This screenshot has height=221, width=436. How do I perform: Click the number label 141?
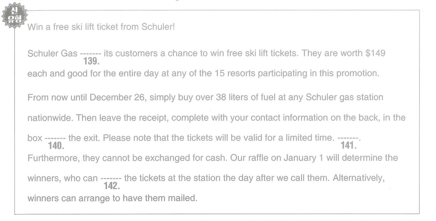click(x=349, y=145)
